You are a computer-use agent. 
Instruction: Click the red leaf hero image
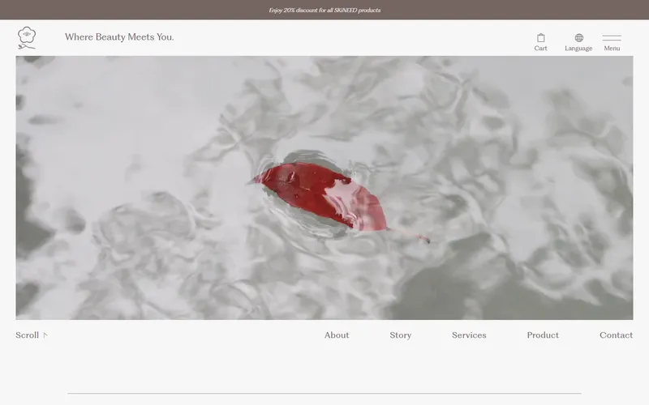tap(324, 188)
